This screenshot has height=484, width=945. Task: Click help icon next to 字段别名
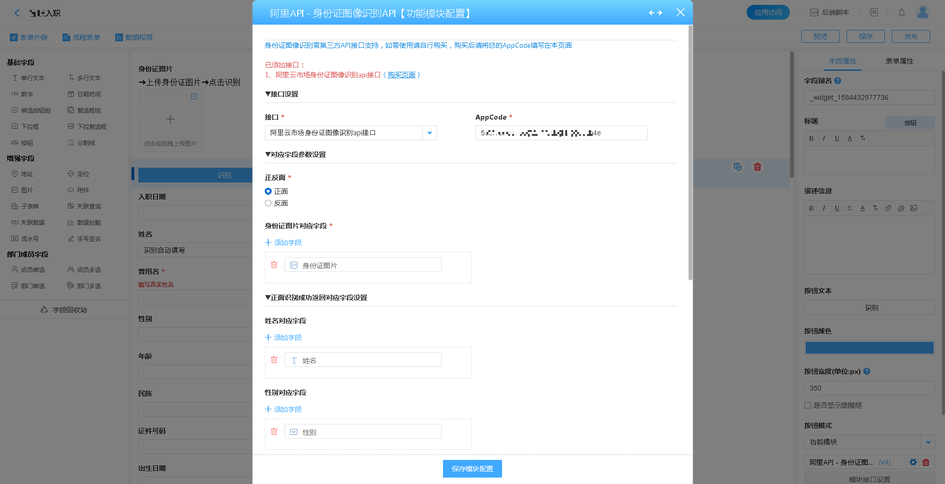tap(838, 81)
